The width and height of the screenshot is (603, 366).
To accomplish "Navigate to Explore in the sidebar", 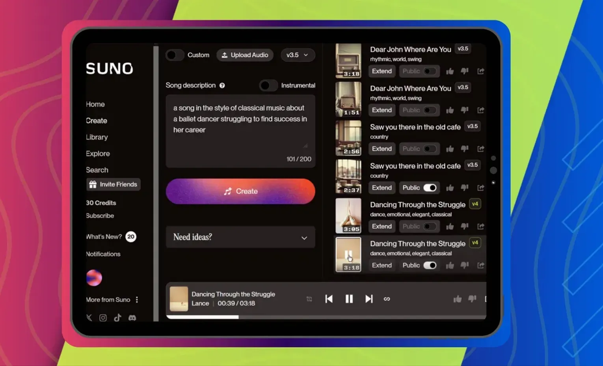I will coord(98,154).
